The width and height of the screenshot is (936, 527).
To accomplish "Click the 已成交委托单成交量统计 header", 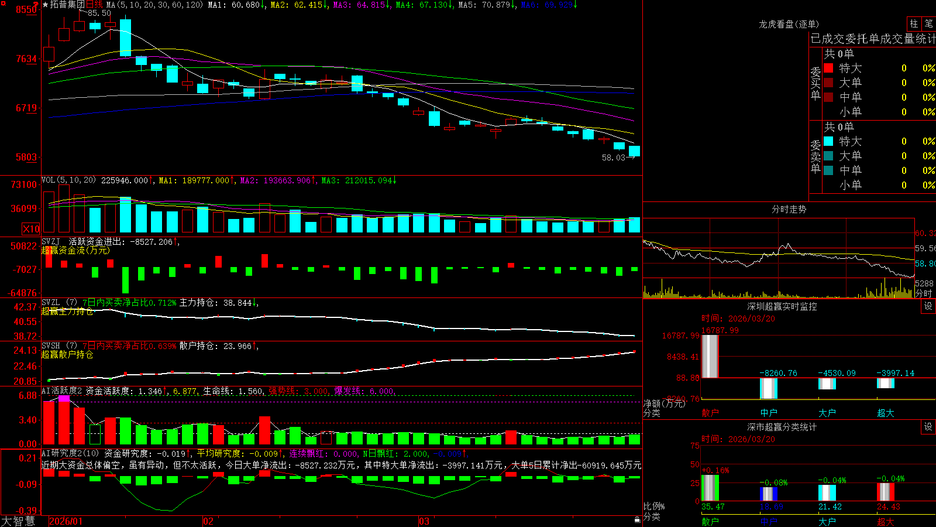I will (x=873, y=39).
